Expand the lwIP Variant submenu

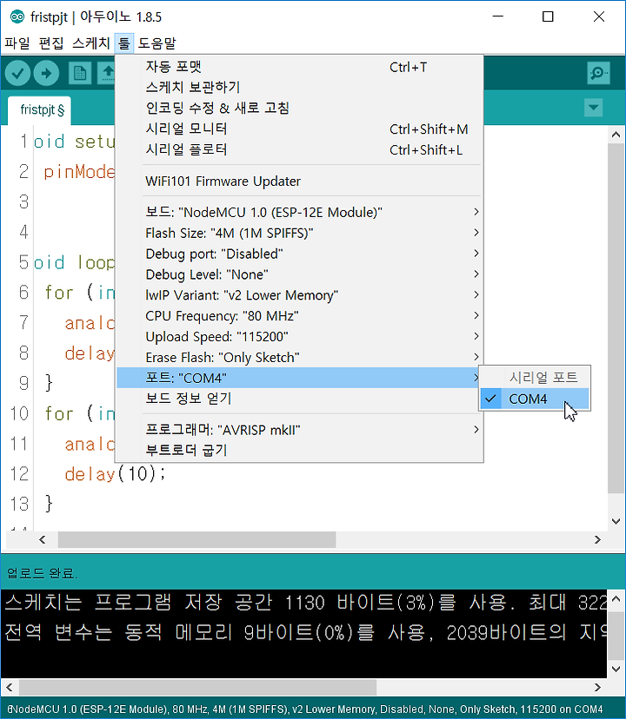point(299,295)
